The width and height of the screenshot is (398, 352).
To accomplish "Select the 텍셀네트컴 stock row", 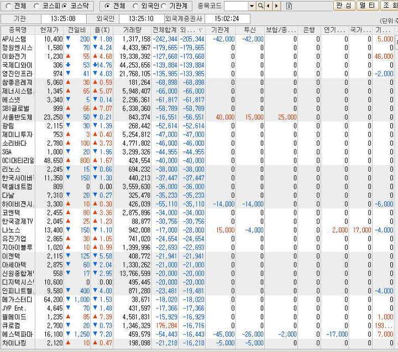I will (198, 187).
